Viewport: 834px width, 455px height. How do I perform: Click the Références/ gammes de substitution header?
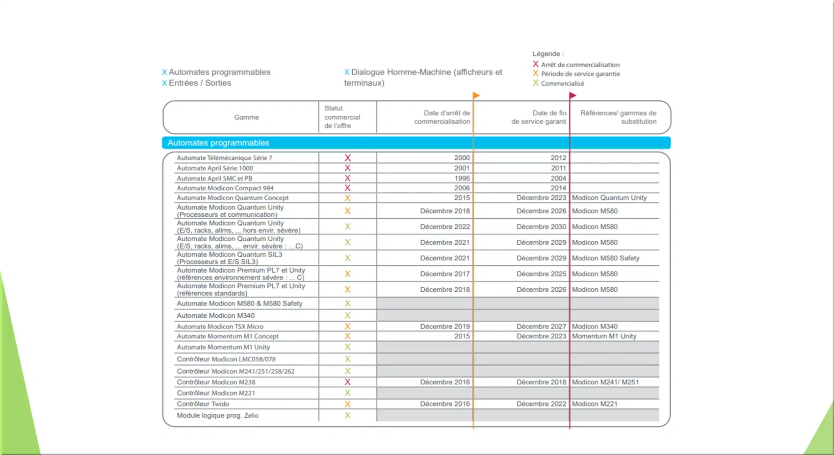618,117
